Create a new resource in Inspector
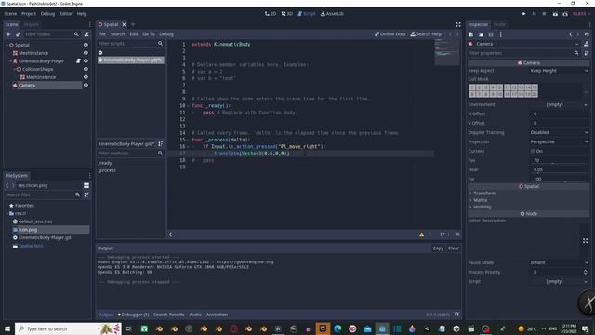The image size is (595, 335). tap(471, 34)
